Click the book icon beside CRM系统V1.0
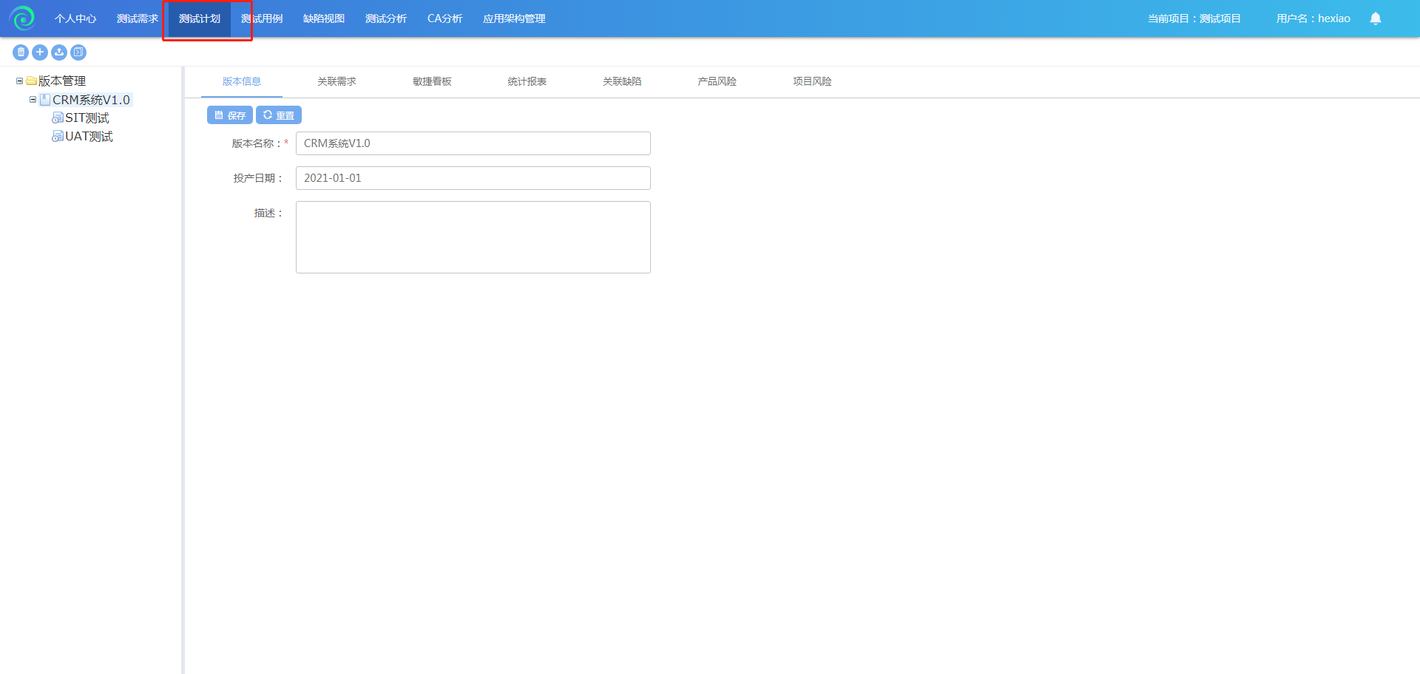Viewport: 1420px width, 674px height. [x=45, y=100]
